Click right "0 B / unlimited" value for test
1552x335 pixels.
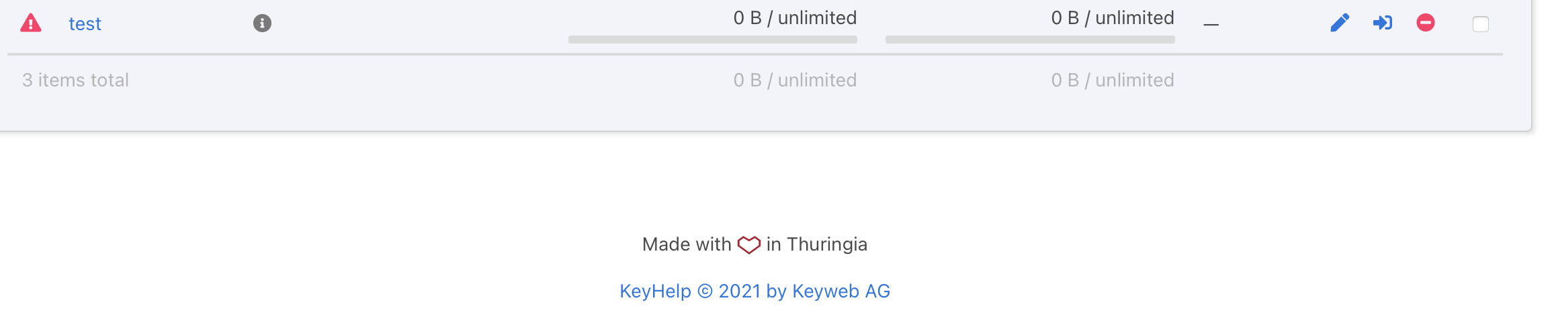tap(1113, 18)
